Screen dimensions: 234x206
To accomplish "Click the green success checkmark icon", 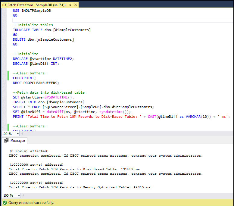I will click(x=5, y=203).
